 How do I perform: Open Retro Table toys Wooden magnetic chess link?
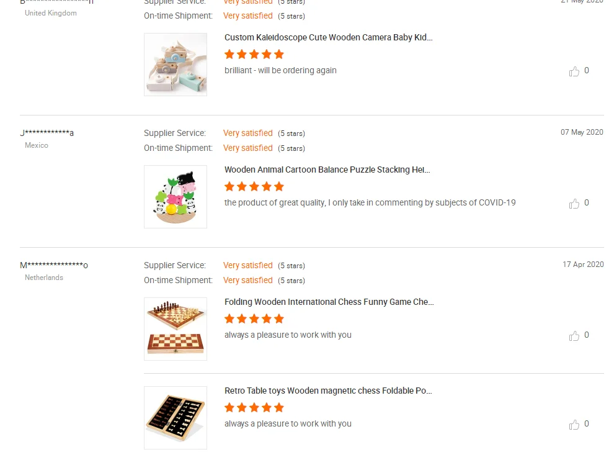tap(328, 391)
